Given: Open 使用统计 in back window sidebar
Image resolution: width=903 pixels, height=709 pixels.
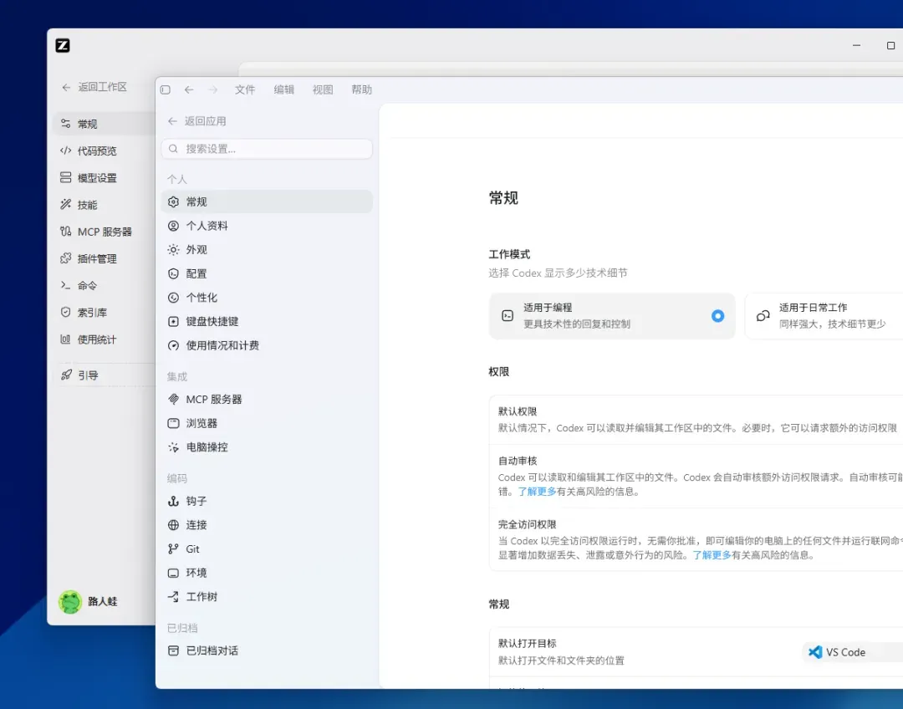Looking at the screenshot, I should click(97, 339).
